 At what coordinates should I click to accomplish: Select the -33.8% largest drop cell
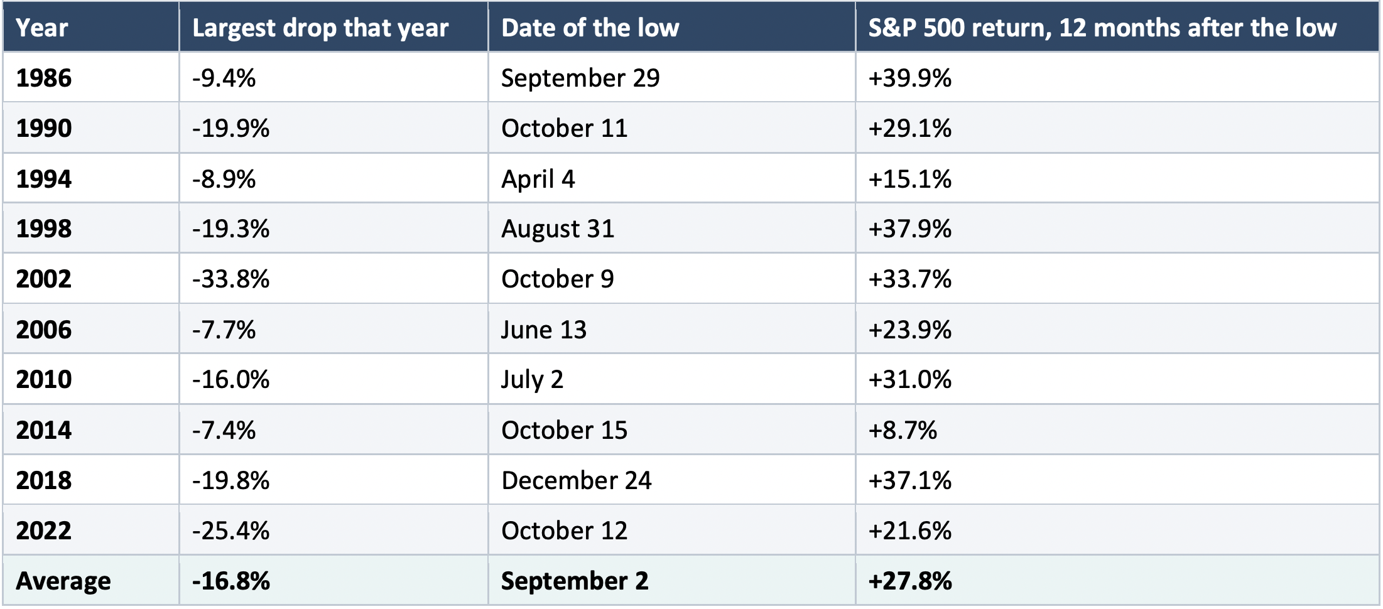click(334, 279)
